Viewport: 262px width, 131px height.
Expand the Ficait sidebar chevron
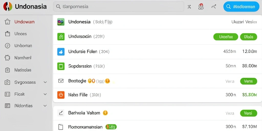45,94
